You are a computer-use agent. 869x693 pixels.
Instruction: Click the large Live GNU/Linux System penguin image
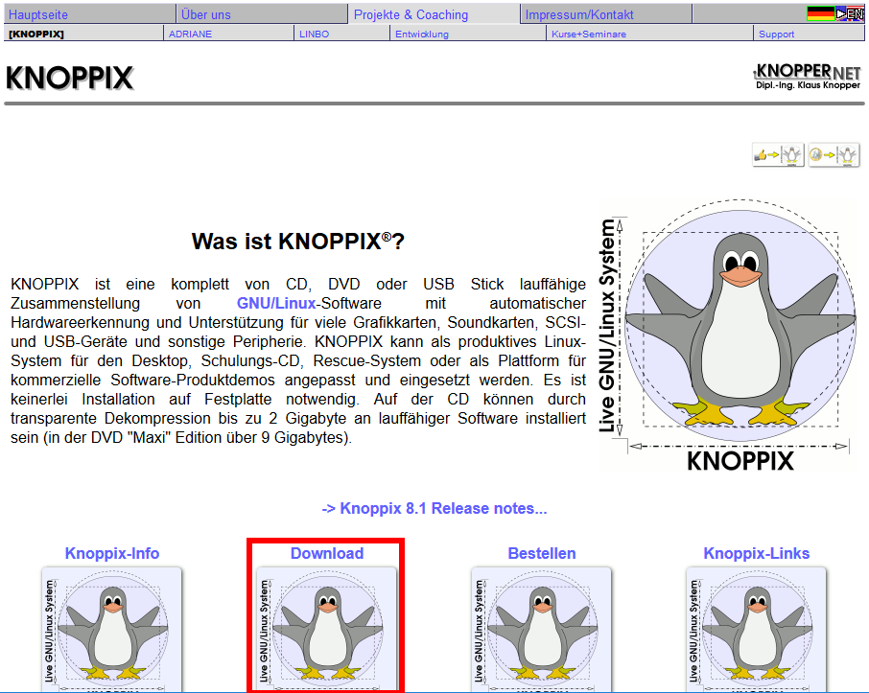point(727,335)
